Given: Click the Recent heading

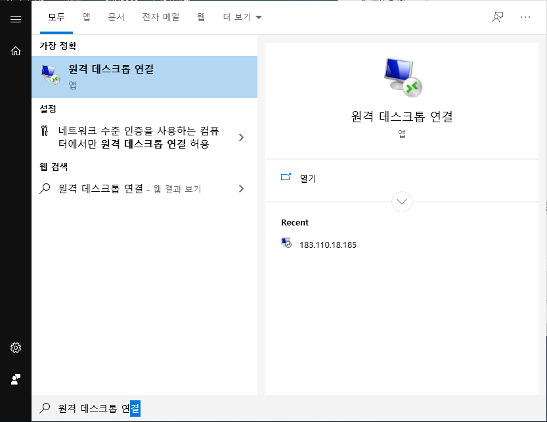Looking at the screenshot, I should (295, 223).
